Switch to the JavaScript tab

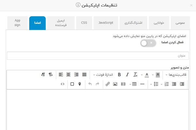(x=106, y=23)
